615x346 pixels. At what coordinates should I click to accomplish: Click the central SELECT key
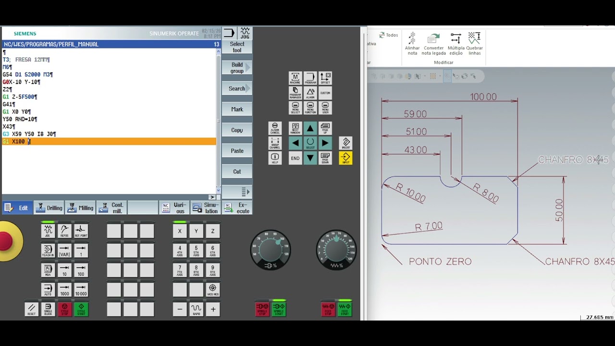coord(310,143)
